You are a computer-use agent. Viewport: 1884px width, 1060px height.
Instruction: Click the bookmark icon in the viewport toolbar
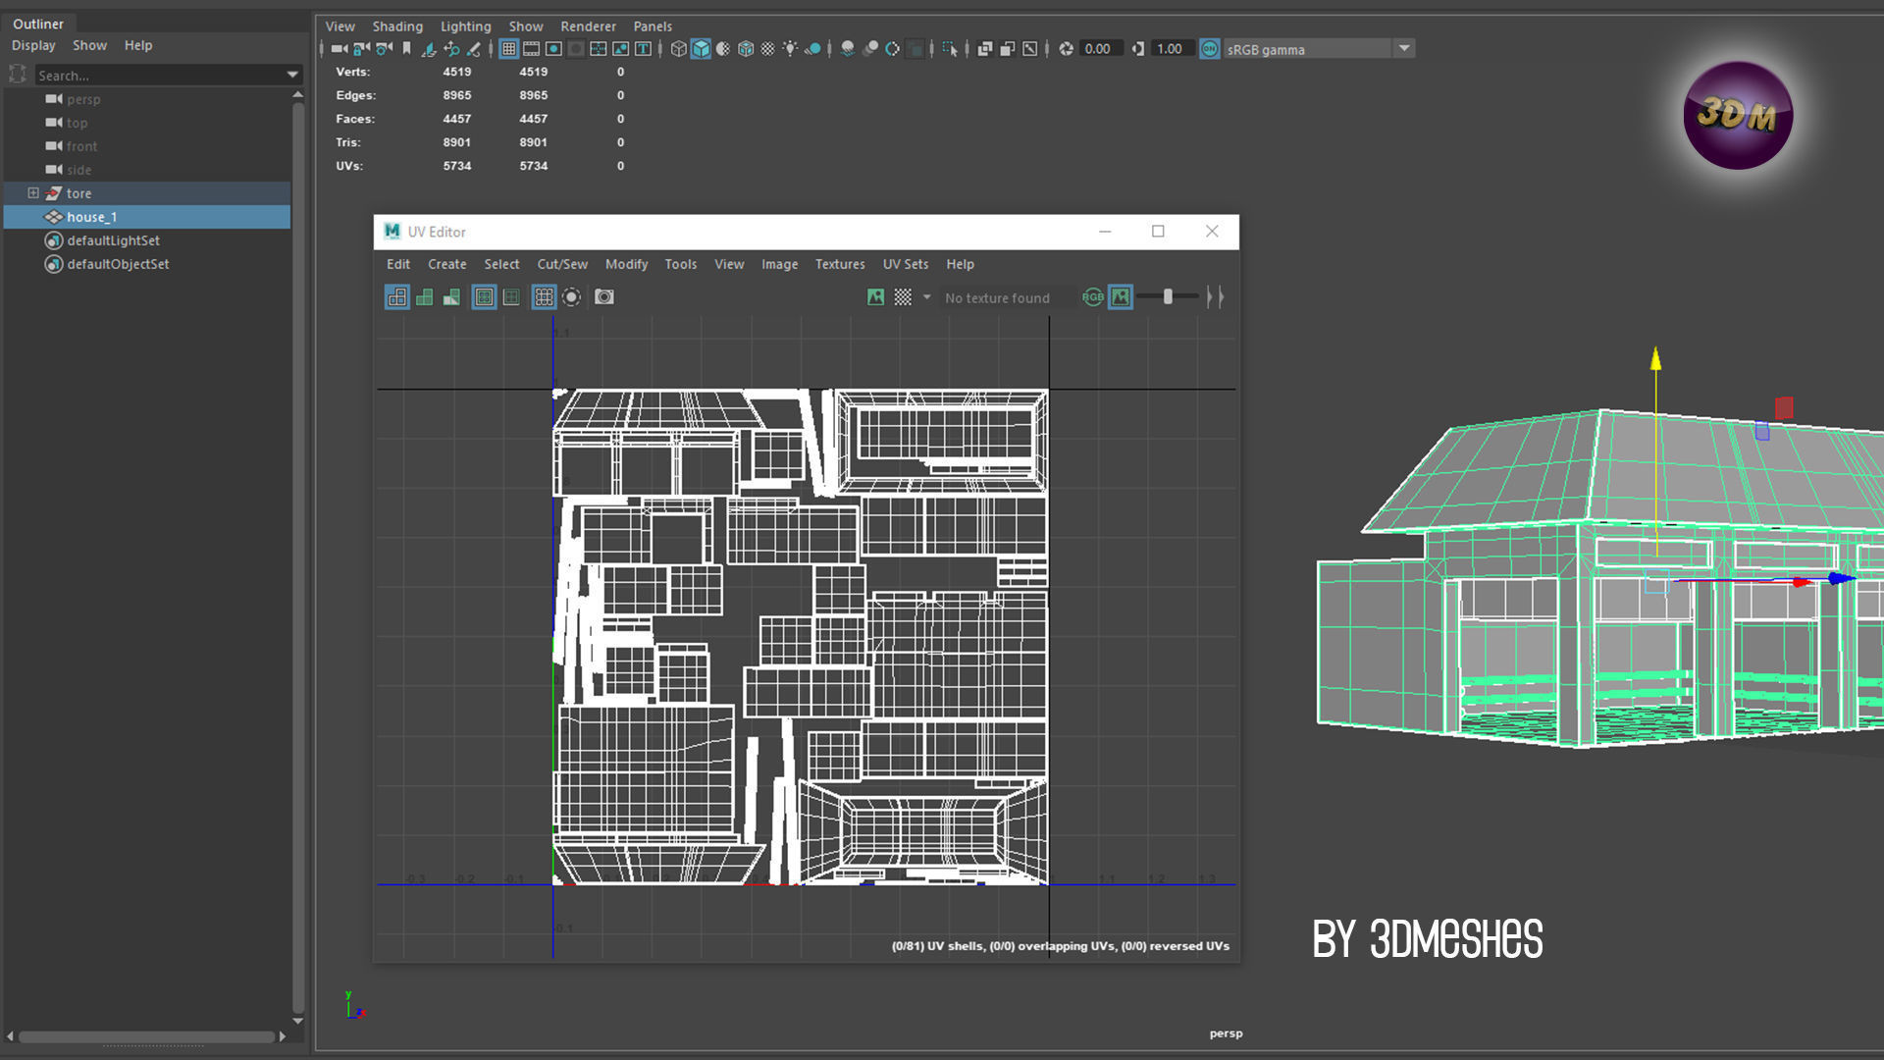click(x=406, y=49)
